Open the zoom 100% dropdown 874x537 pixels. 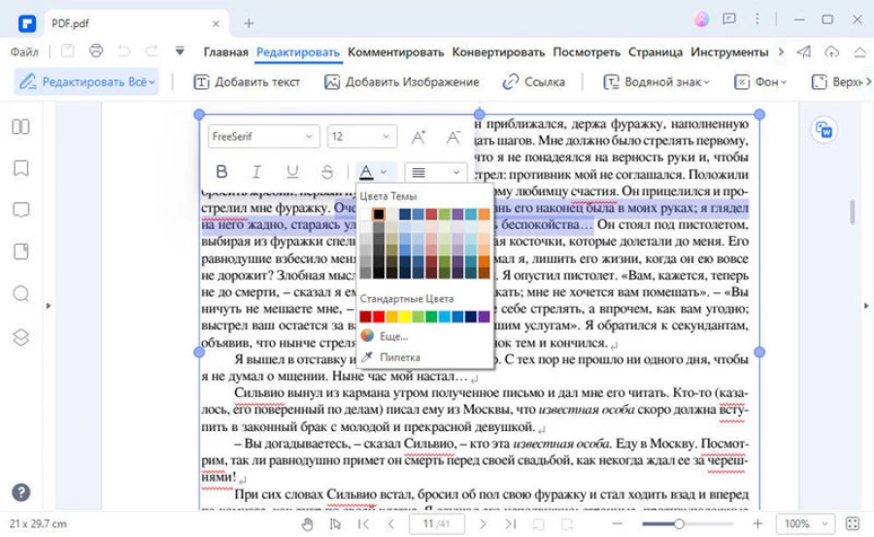tap(803, 524)
